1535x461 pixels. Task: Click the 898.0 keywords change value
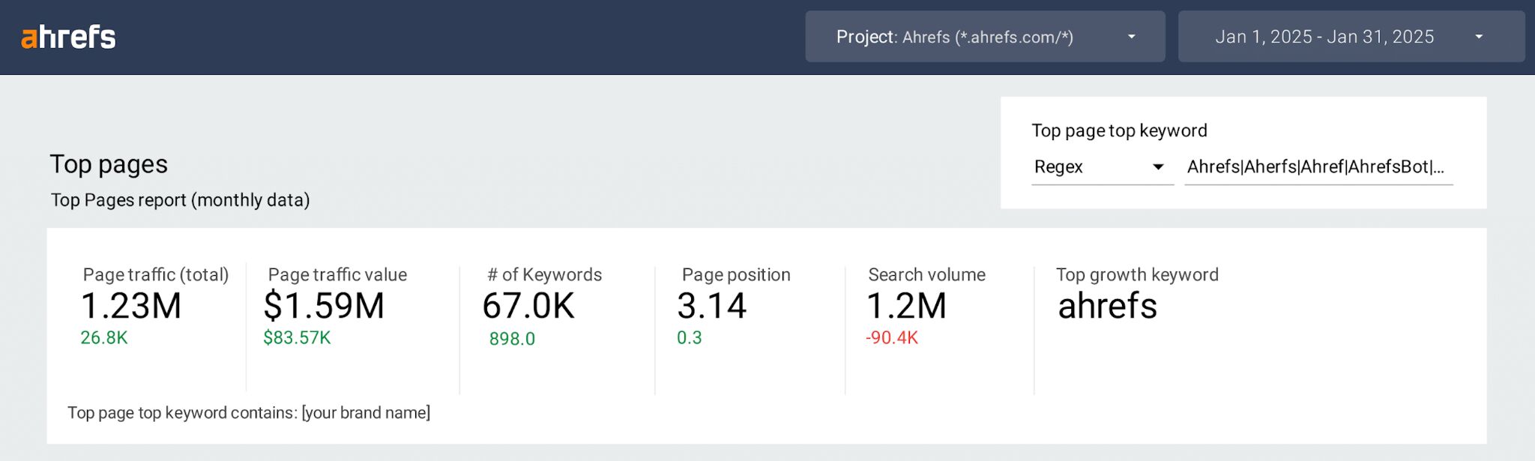[512, 339]
